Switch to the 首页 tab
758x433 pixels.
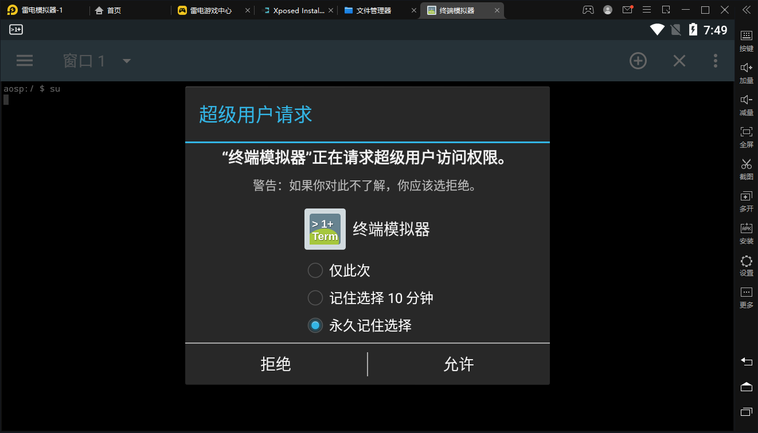[x=108, y=10]
